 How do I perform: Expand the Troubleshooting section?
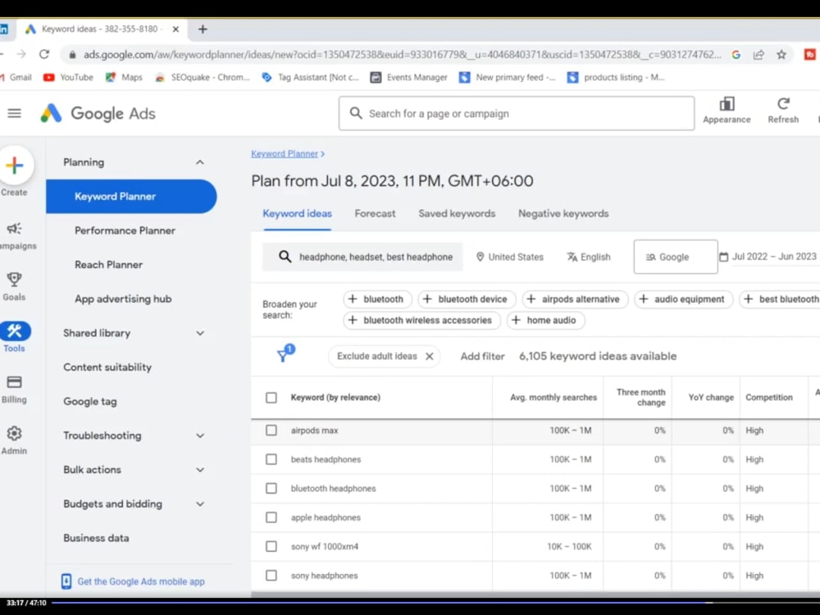tap(200, 435)
